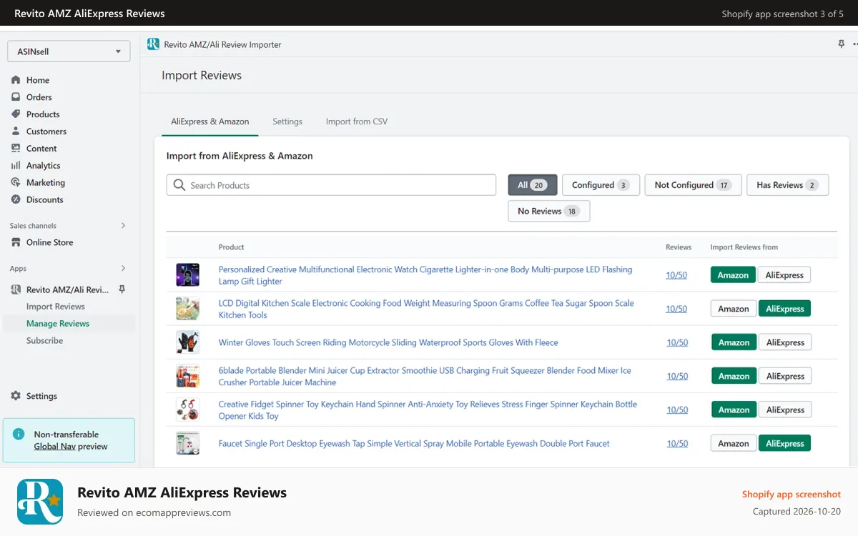Image resolution: width=858 pixels, height=536 pixels.
Task: Filter by Configured products
Action: click(x=601, y=185)
